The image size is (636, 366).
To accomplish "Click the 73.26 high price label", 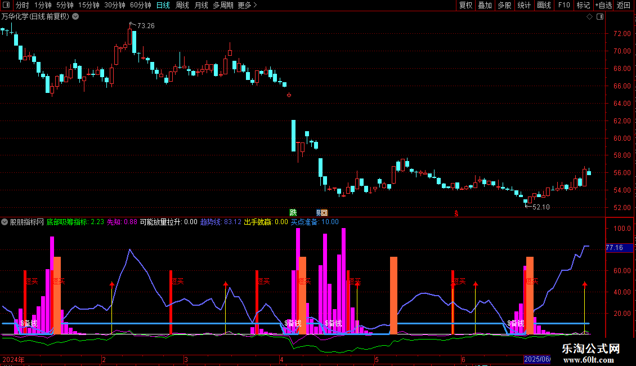I will [x=146, y=26].
